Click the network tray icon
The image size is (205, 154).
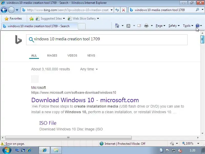174,150
